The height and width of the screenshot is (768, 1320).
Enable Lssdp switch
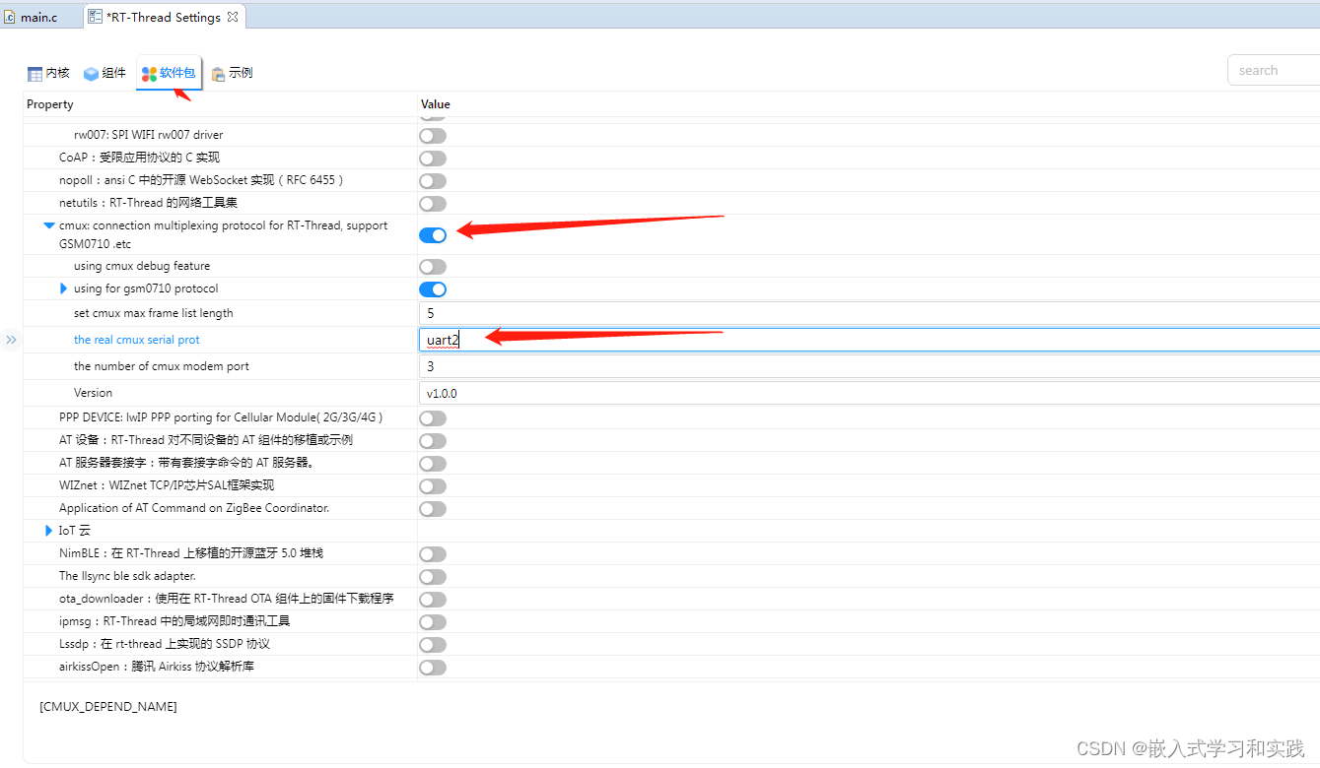tap(433, 645)
